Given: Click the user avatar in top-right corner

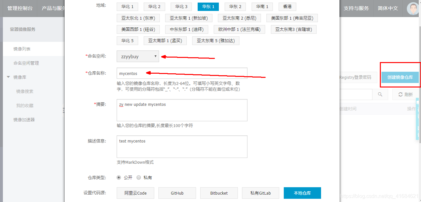Looking at the screenshot, I should [412, 8].
